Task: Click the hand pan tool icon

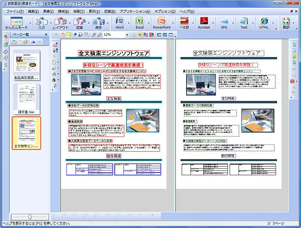Action: (62, 34)
